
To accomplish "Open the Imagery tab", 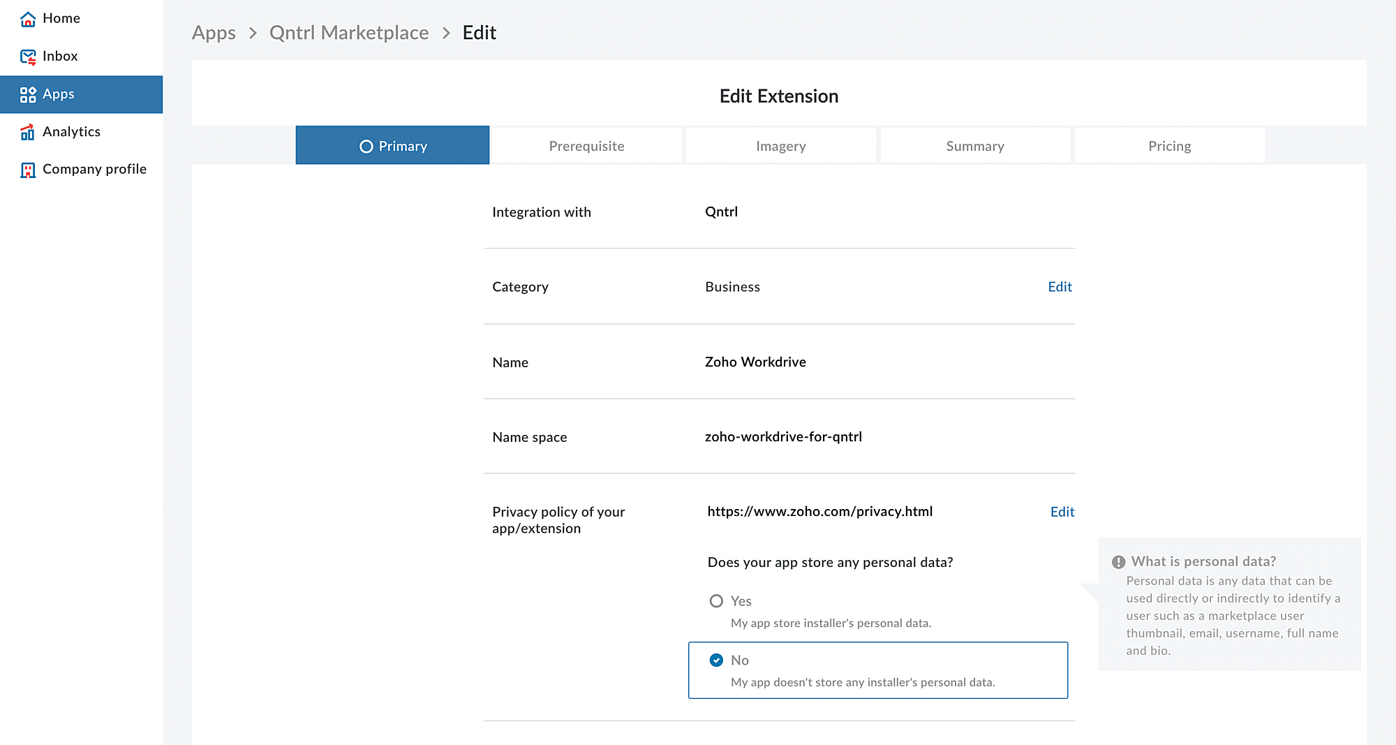I will [x=780, y=146].
